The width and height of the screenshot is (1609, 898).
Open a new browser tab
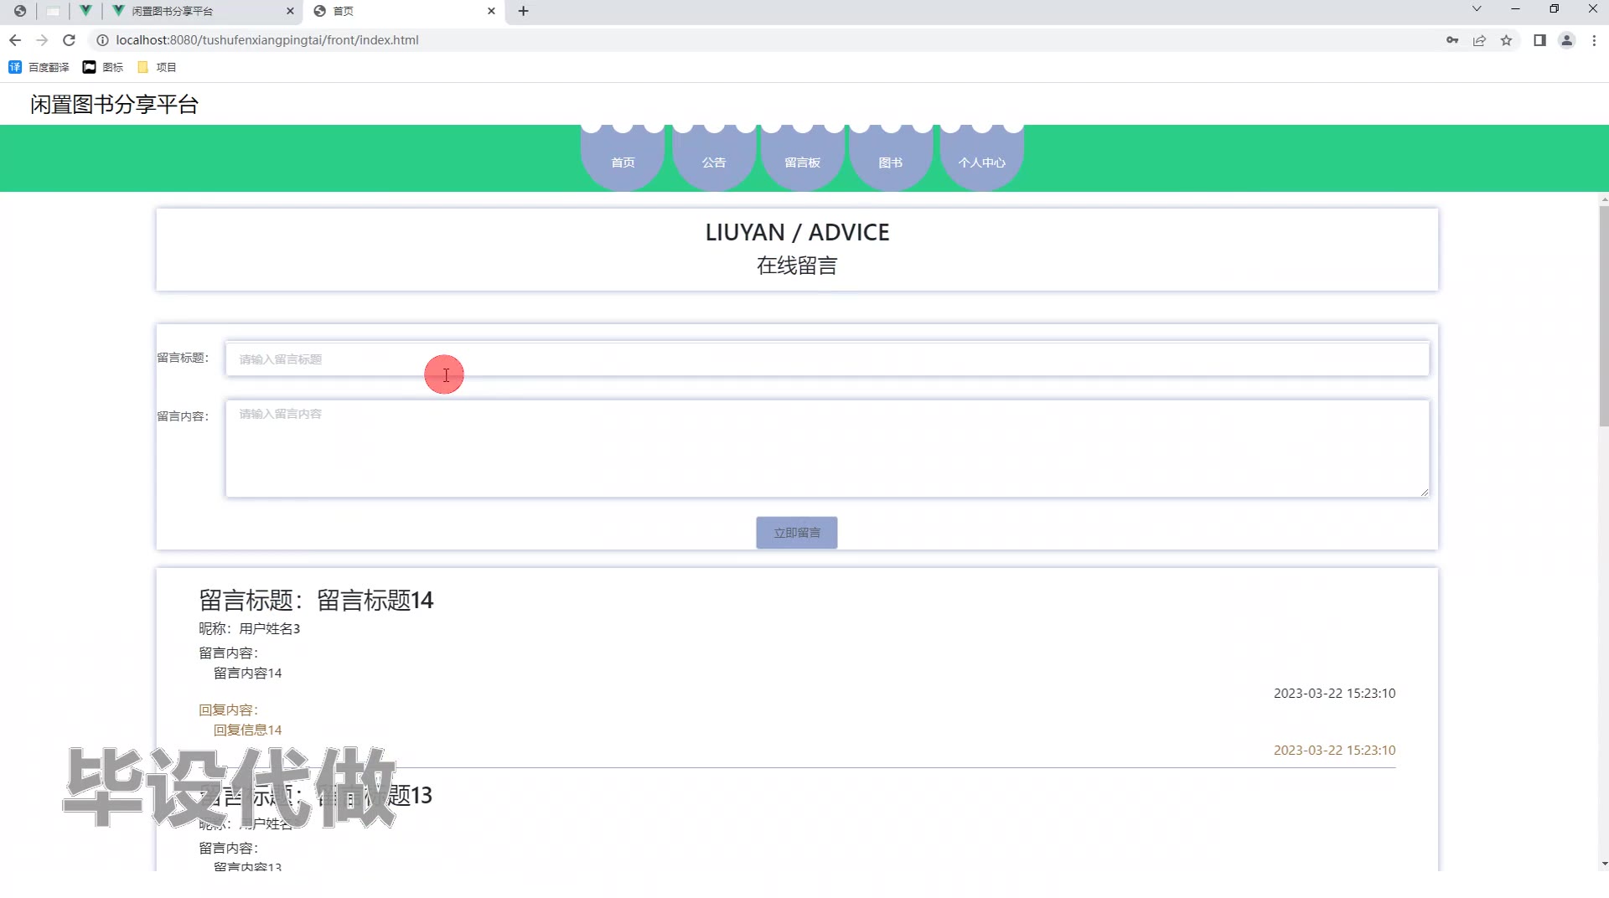click(524, 11)
